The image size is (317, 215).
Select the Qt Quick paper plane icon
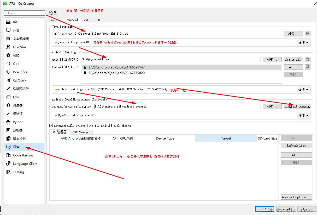pyautogui.click(x=8, y=80)
